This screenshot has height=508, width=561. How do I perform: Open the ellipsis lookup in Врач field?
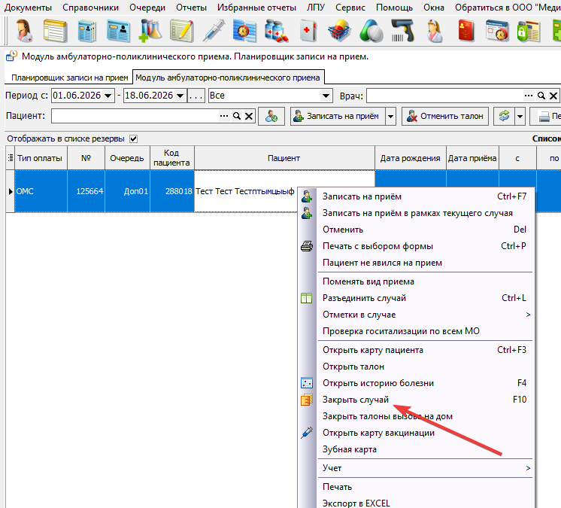(x=529, y=96)
